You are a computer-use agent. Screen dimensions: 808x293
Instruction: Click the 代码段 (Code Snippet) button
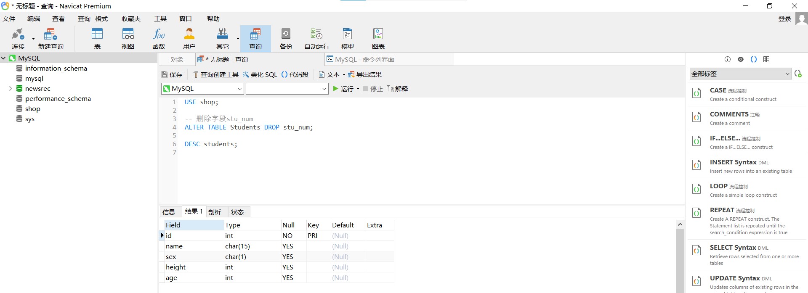point(295,74)
